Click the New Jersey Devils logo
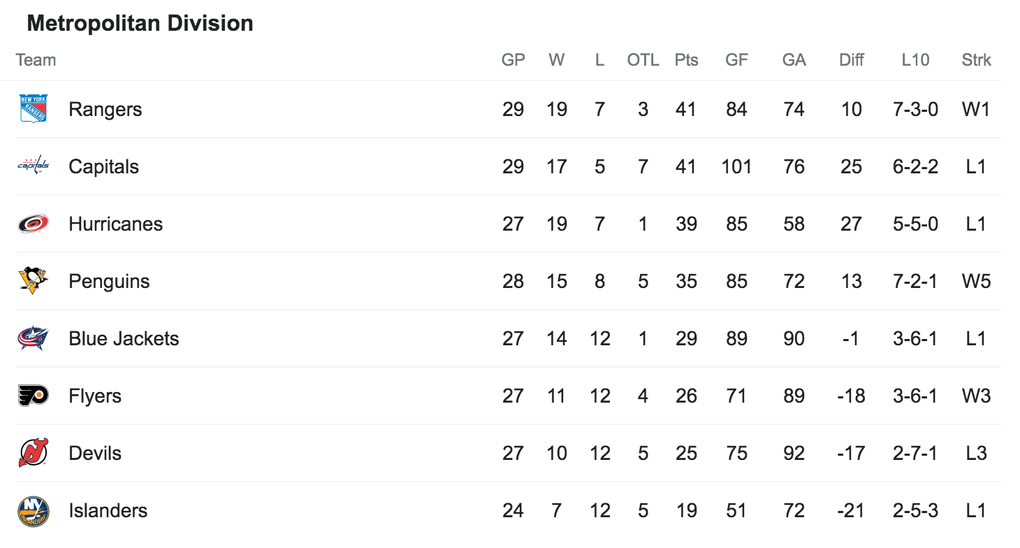Image resolution: width=1020 pixels, height=548 pixels. click(33, 453)
